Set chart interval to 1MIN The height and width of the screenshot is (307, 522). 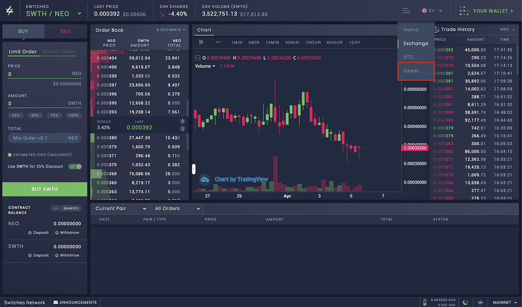pos(237,43)
